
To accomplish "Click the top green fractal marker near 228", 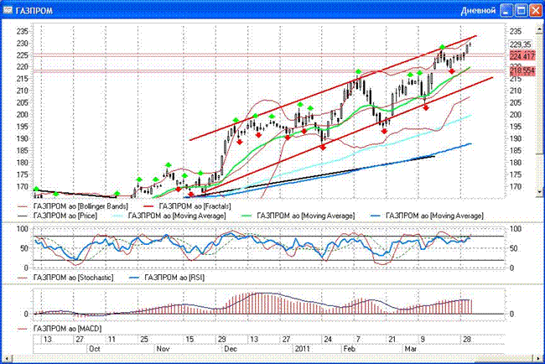I will (x=442, y=47).
